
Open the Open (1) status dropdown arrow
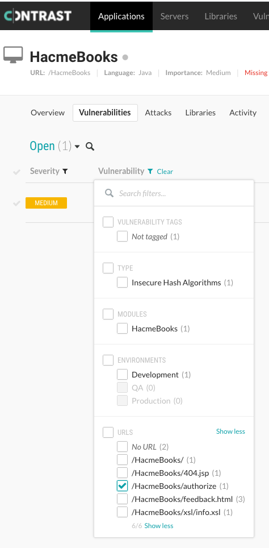click(x=77, y=147)
